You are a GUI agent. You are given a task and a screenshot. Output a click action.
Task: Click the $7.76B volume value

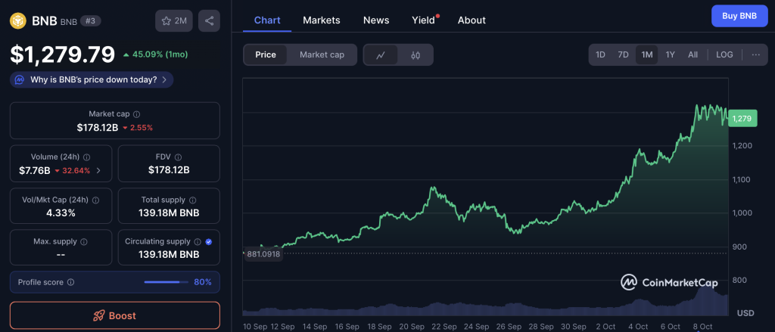[x=35, y=170]
